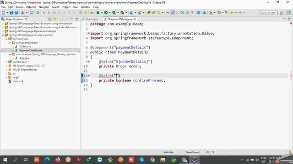Image resolution: width=293 pixels, height=164 pixels.
Task: Collapse Spring-EXPLanguage-Ternary-operator project
Action: (3, 35)
